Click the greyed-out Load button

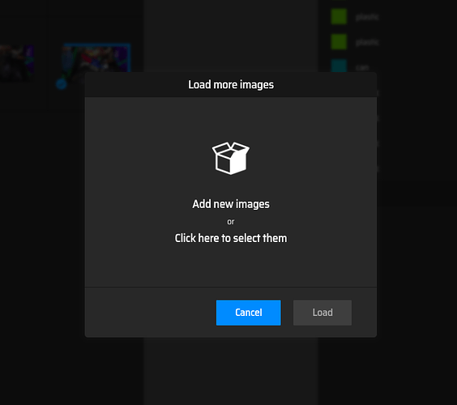tap(322, 313)
